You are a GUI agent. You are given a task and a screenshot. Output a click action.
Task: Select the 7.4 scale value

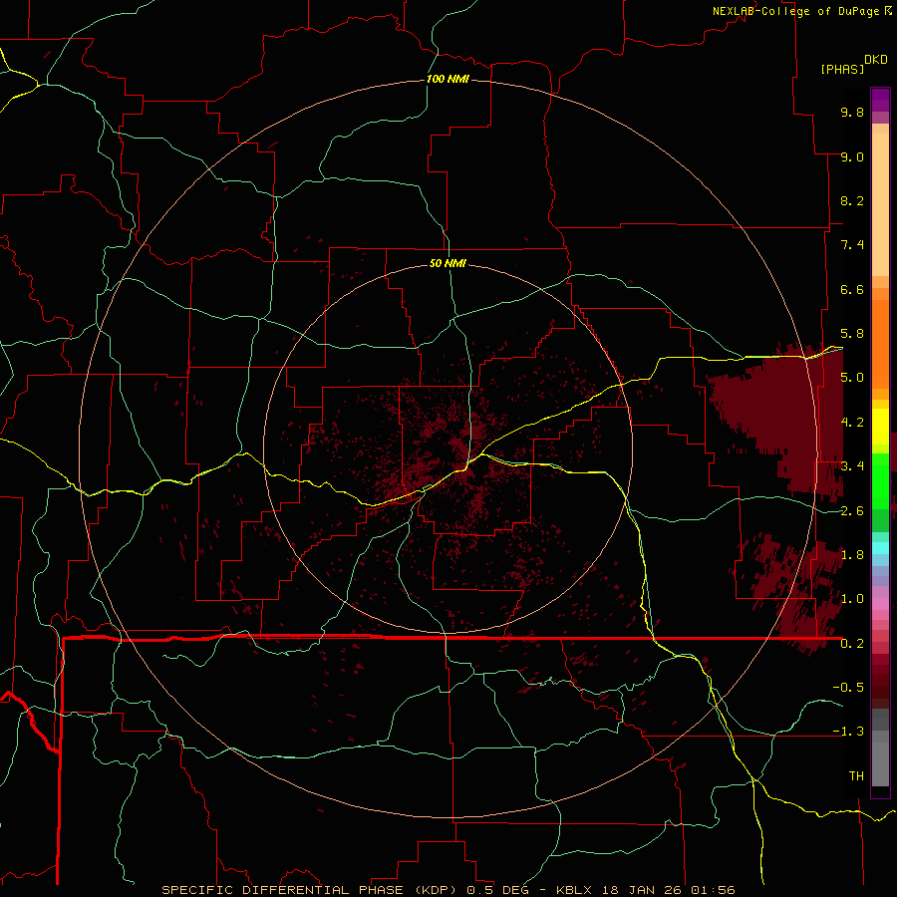(x=852, y=245)
